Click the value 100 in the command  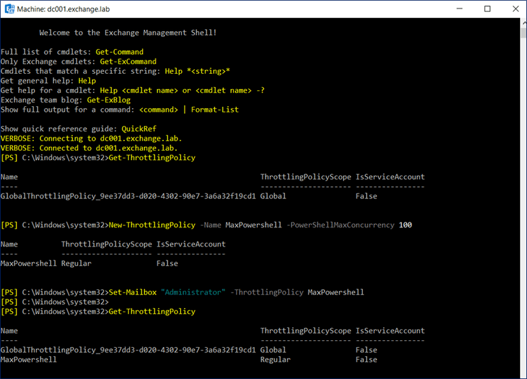tap(405, 225)
